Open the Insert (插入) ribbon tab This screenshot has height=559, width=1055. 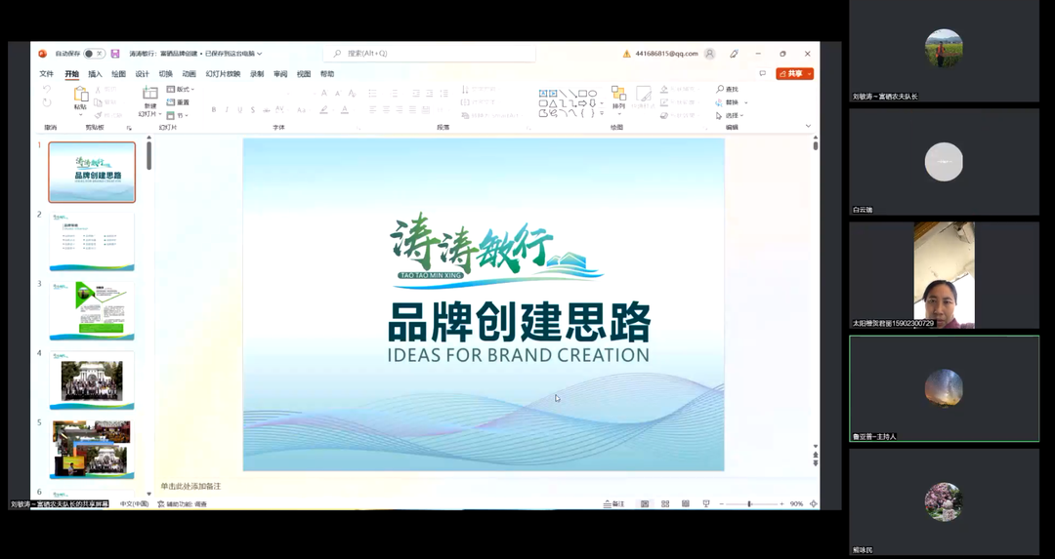tap(95, 74)
